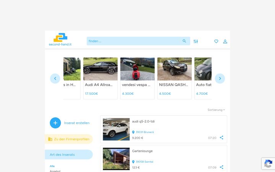This screenshot has width=275, height=172.
Task: Click the 'audi q5-2.0-tdi' title
Action: point(143,121)
